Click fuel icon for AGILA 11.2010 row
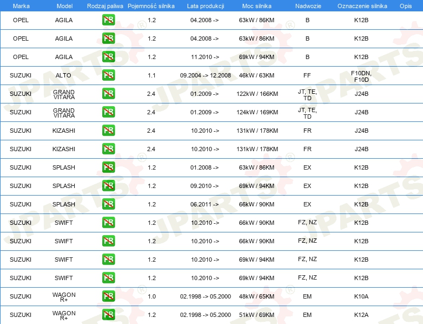The image size is (423, 324). click(x=108, y=57)
